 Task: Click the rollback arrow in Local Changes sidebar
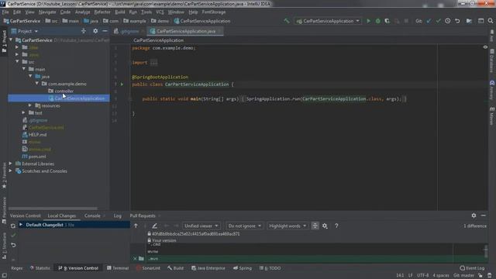13,245
